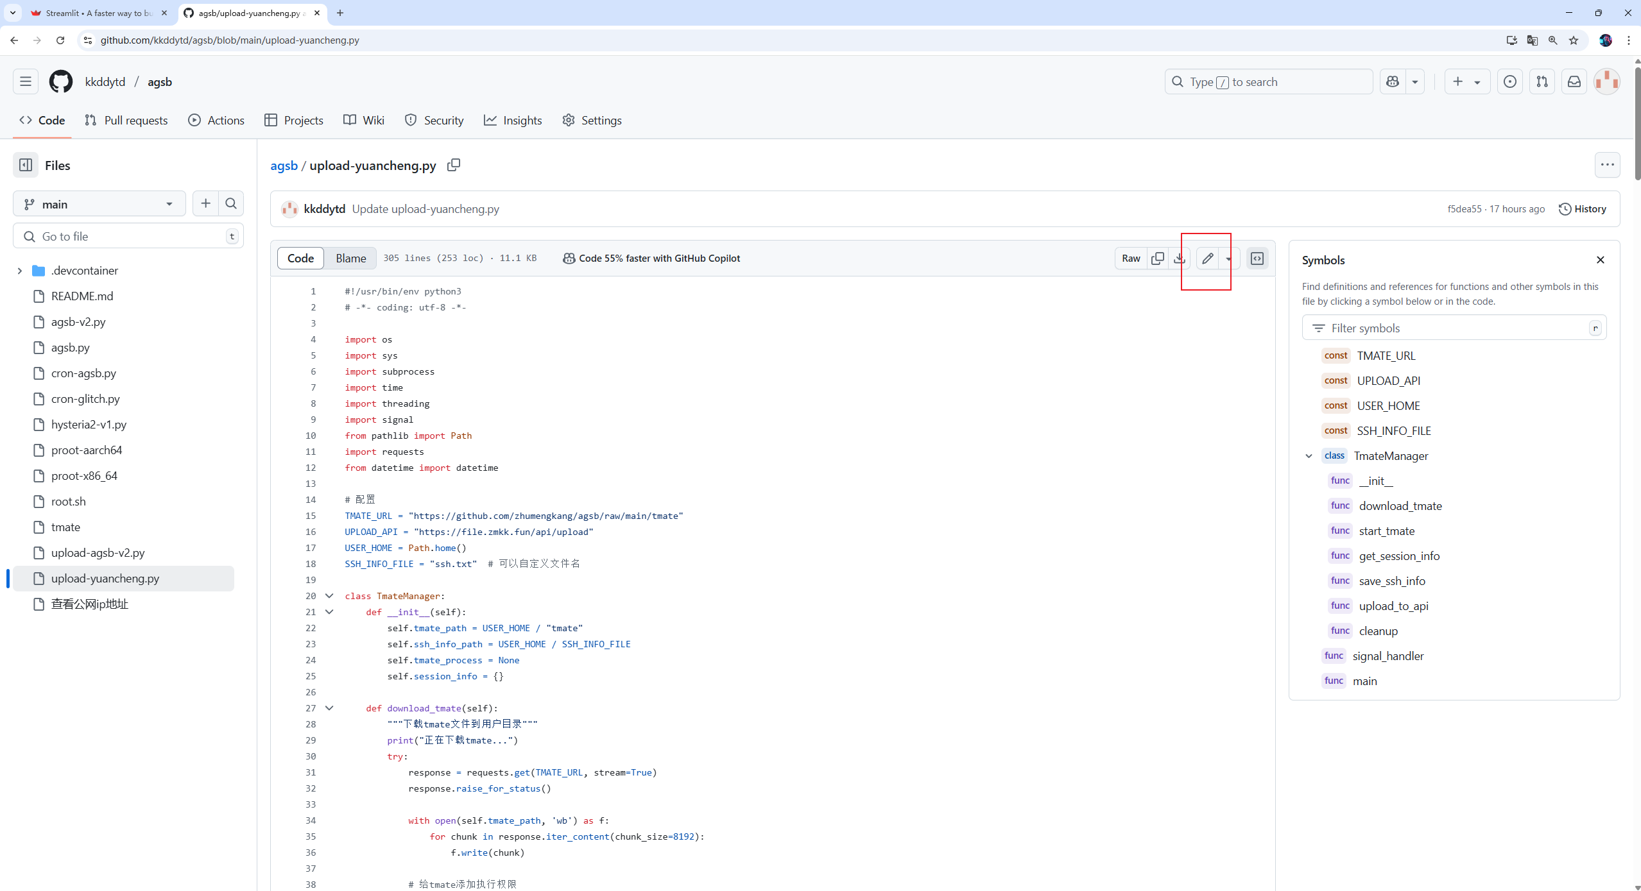Open the Insights tab
Image resolution: width=1641 pixels, height=891 pixels.
point(513,121)
